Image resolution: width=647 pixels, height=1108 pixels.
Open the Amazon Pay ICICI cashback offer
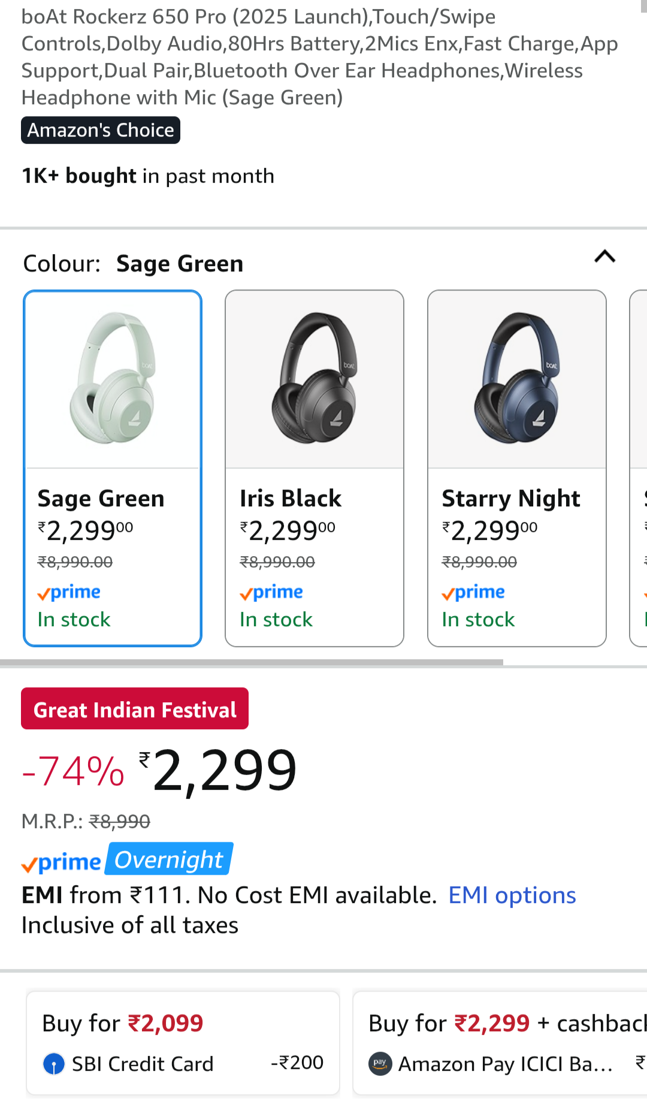point(500,1043)
